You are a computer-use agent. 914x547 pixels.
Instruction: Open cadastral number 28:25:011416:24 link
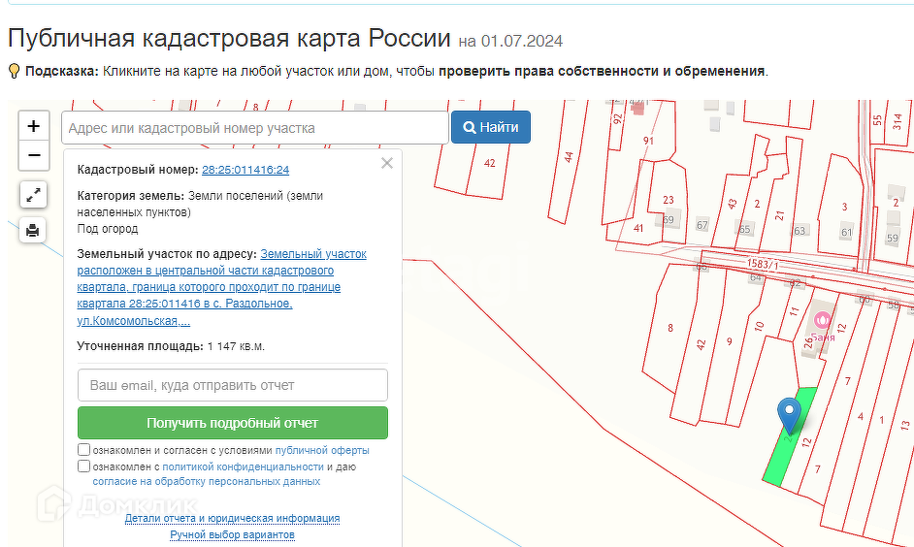coord(245,170)
